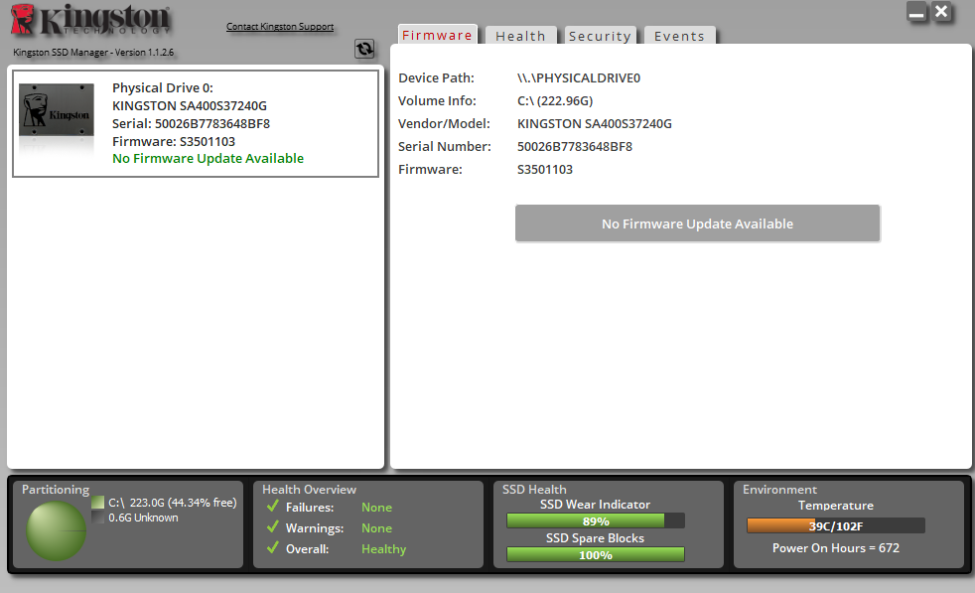Click the 0.6G Unknown legend swatch

point(97,518)
